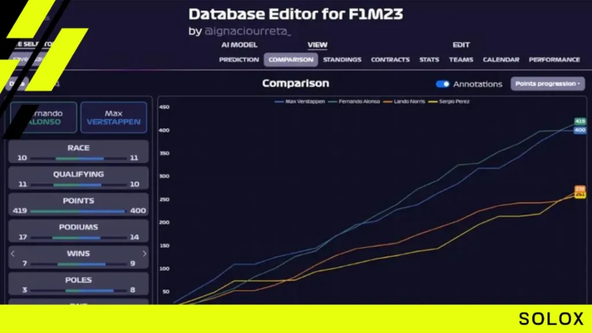The image size is (592, 333).
Task: Click the 400 annotation label on chart
Action: [580, 130]
